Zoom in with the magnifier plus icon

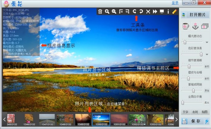point(107,12)
